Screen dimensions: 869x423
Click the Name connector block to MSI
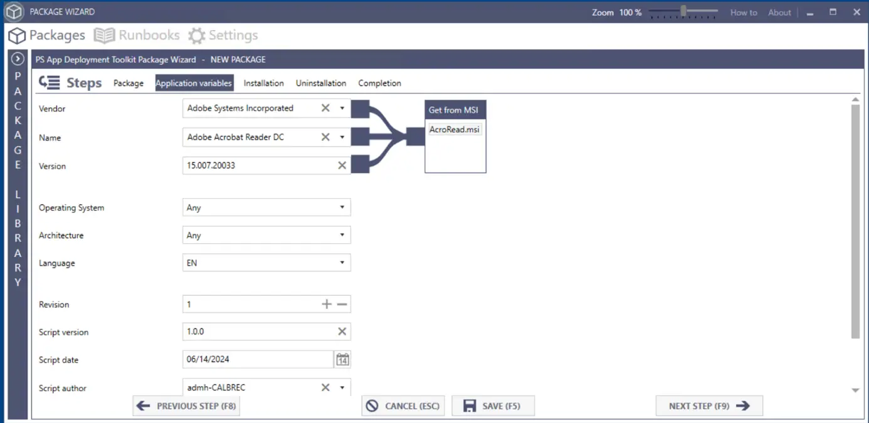[x=360, y=137]
